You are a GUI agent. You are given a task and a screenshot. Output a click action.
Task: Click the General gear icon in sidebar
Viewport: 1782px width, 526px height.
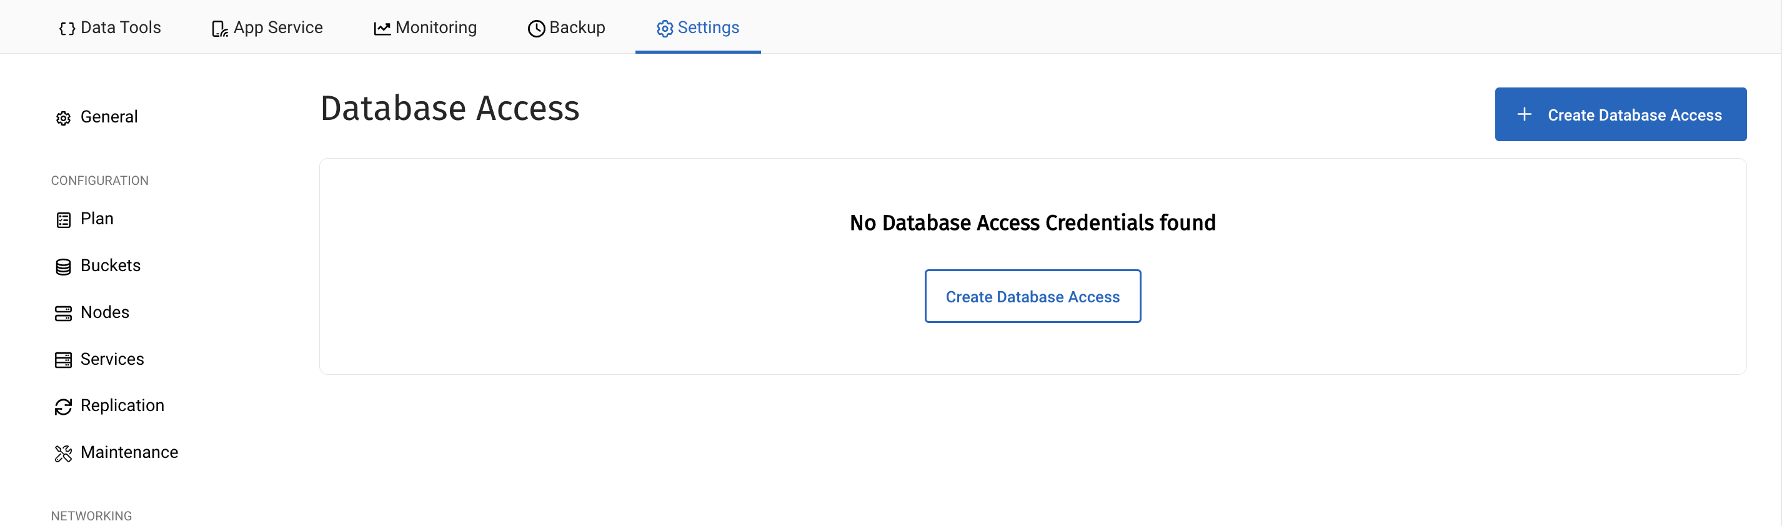click(63, 118)
